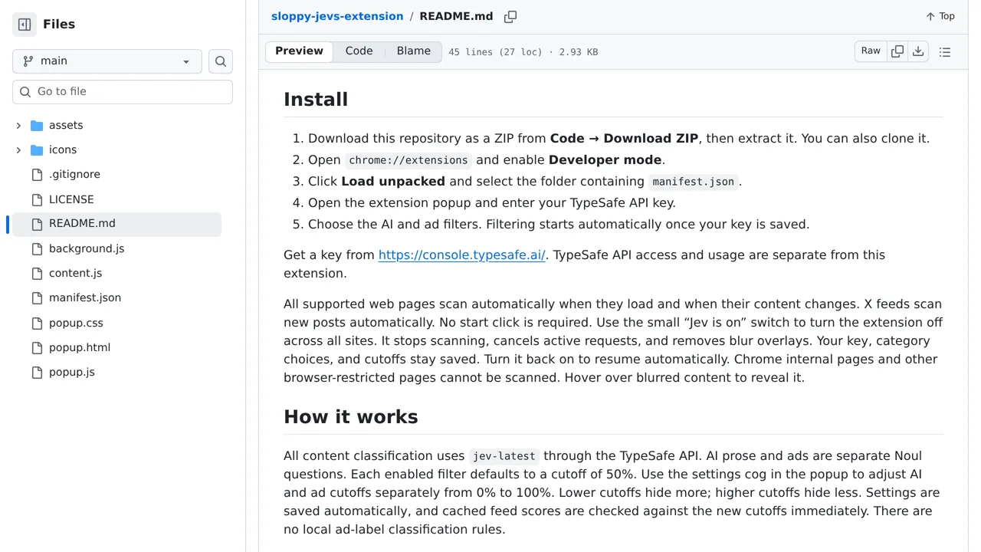Click the Install heading

point(316,100)
